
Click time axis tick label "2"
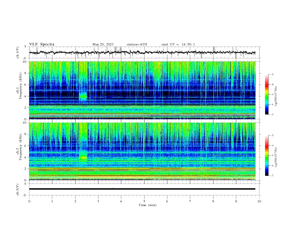[x=75, y=201]
